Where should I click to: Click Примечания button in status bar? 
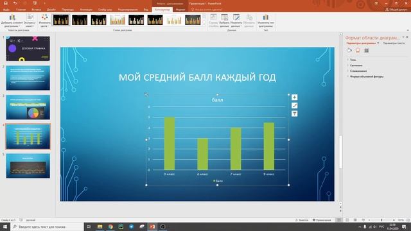322,220
